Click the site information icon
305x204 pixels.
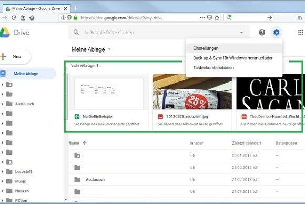pos(63,18)
